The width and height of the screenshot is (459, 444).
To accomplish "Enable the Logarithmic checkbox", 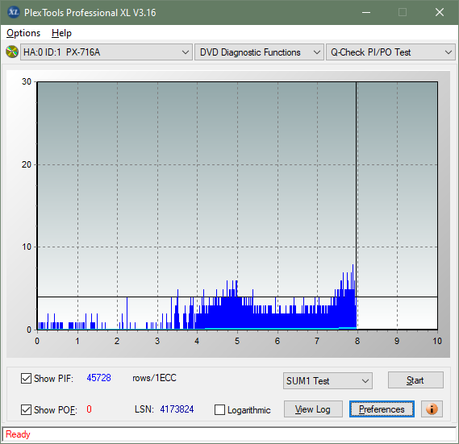I will pyautogui.click(x=219, y=410).
